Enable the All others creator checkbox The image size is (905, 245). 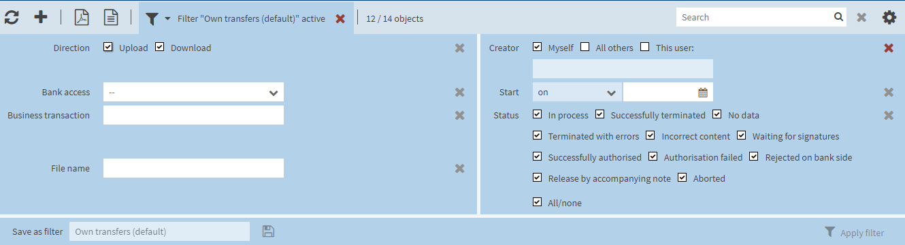click(x=585, y=47)
